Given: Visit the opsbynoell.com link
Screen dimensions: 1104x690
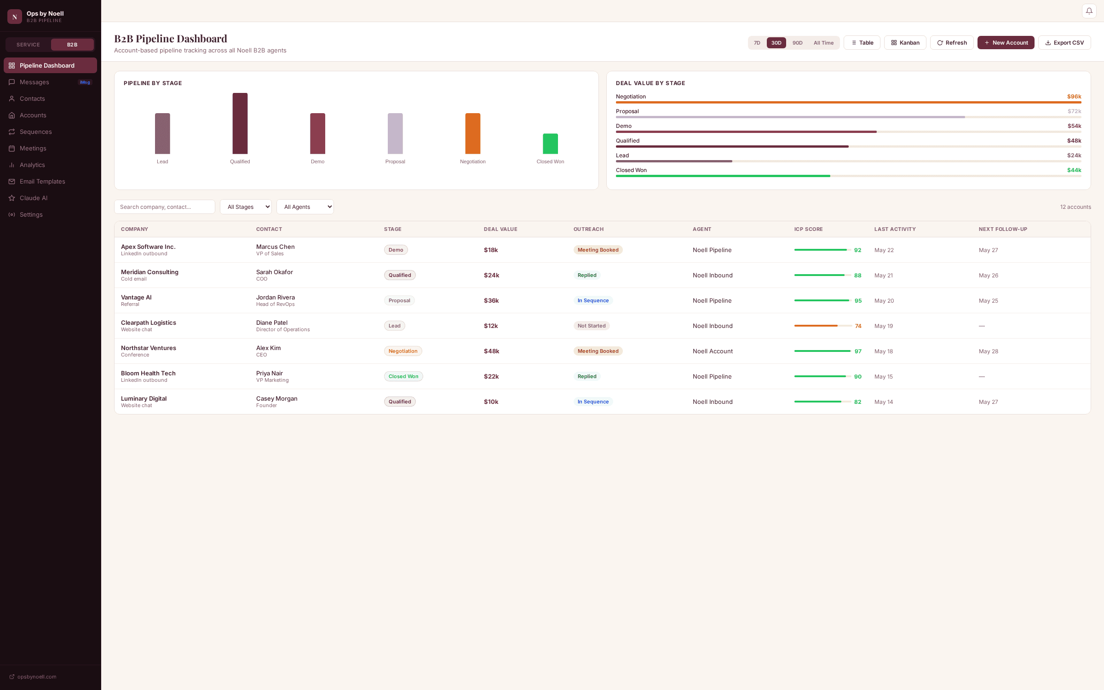Looking at the screenshot, I should (37, 677).
